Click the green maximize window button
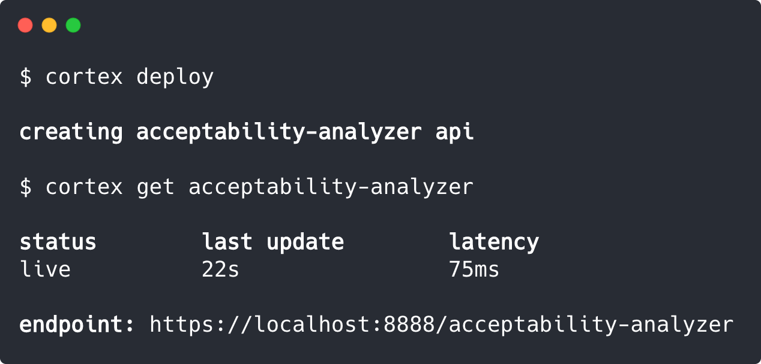Screen dimensions: 761x364 tap(73, 25)
